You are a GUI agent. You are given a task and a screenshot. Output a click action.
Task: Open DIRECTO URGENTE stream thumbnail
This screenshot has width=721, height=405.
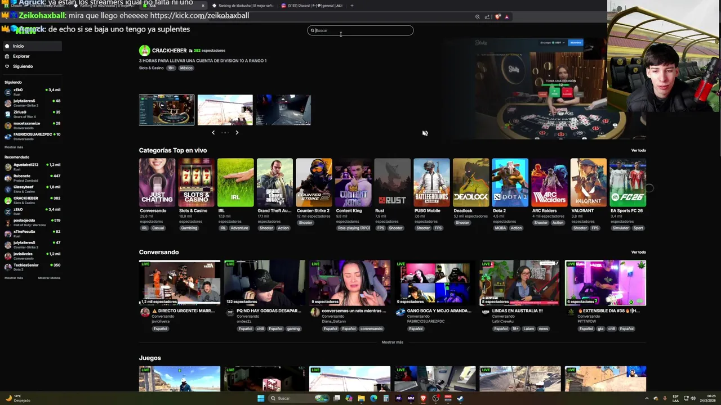(x=180, y=282)
